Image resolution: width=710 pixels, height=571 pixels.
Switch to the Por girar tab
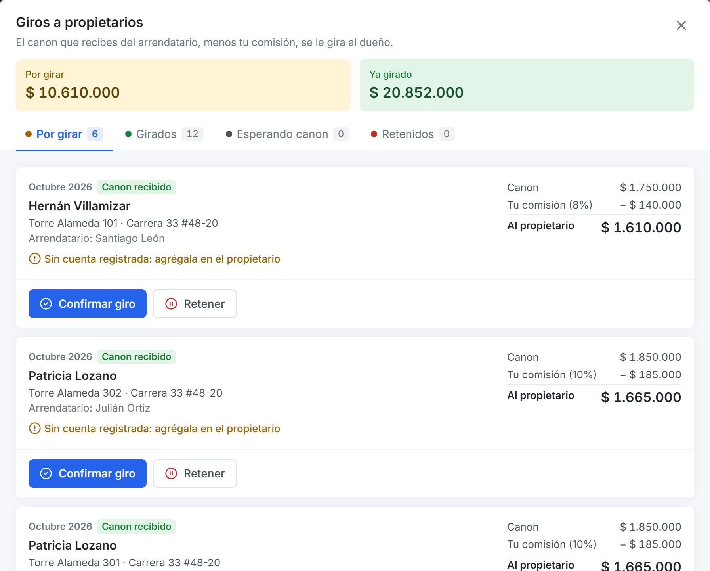[64, 134]
